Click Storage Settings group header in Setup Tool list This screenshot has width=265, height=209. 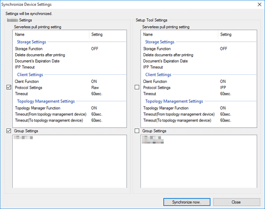coord(160,42)
